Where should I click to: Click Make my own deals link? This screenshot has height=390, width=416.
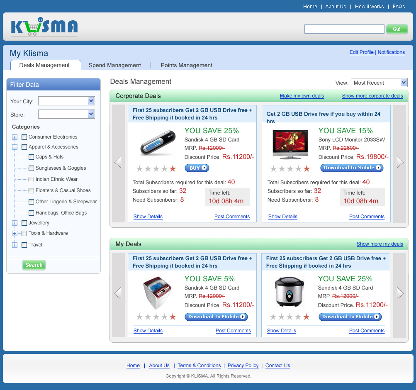[302, 96]
